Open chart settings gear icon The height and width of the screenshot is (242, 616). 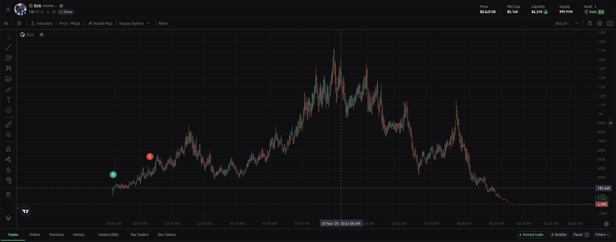(599, 23)
